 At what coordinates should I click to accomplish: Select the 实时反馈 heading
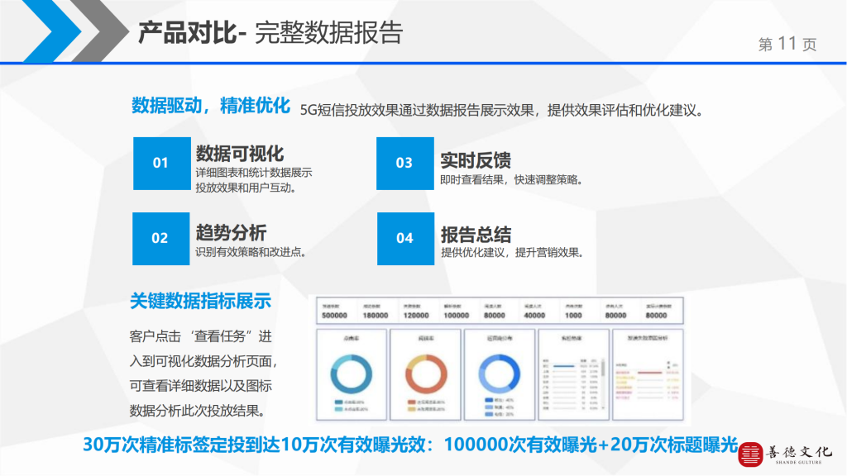point(475,159)
